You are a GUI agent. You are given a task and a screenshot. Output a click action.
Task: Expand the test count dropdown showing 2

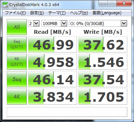tap(36, 23)
